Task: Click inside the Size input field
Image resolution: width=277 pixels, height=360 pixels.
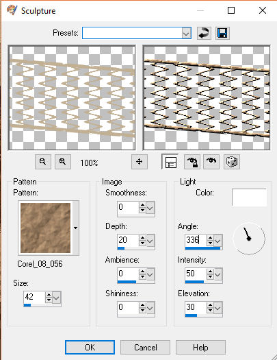Action: (34, 297)
